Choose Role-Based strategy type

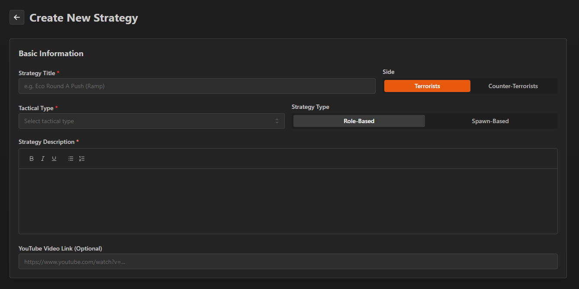[359, 121]
